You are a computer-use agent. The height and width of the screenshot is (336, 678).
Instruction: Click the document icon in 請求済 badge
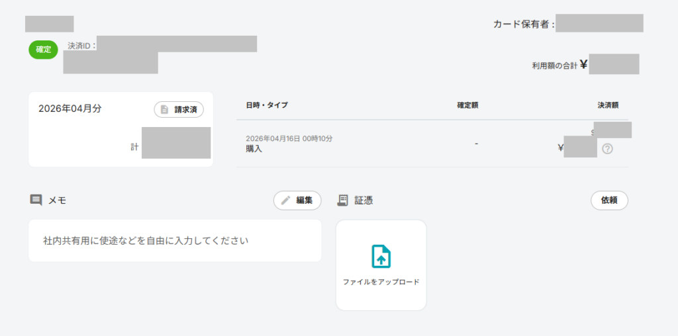point(164,110)
